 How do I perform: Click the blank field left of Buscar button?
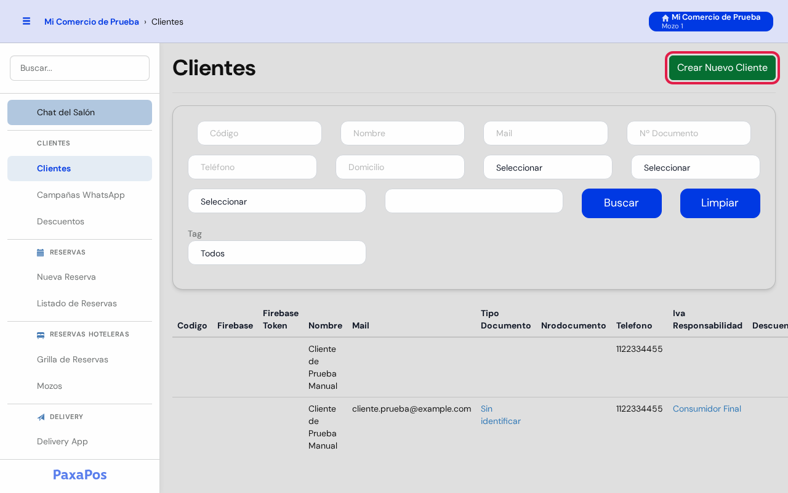(474, 201)
